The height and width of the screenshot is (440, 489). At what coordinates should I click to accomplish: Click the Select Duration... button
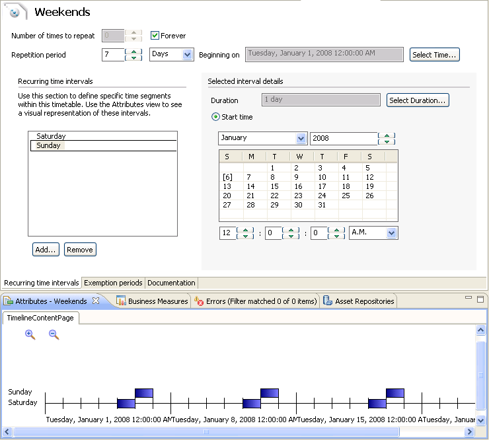point(418,100)
